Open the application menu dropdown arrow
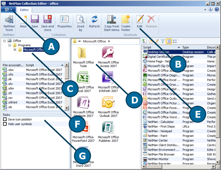This screenshot has height=170, width=221. click(10, 9)
